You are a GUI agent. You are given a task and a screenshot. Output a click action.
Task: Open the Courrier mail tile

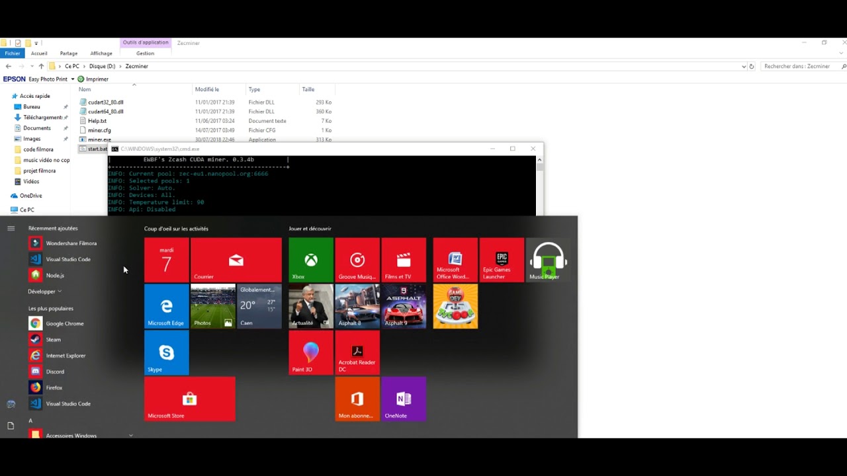tap(236, 260)
